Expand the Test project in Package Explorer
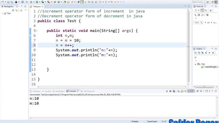Image resolution: width=219 pixels, height=123 pixels. click(x=2, y=13)
